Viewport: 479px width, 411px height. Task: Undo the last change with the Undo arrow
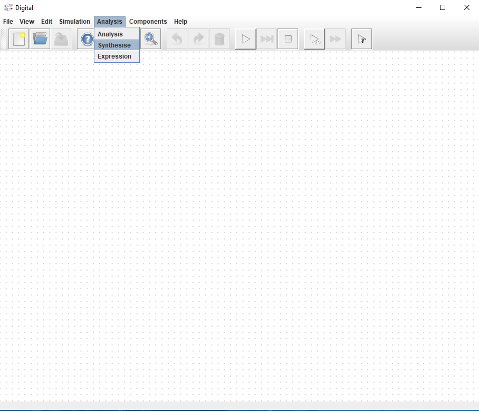(x=177, y=39)
